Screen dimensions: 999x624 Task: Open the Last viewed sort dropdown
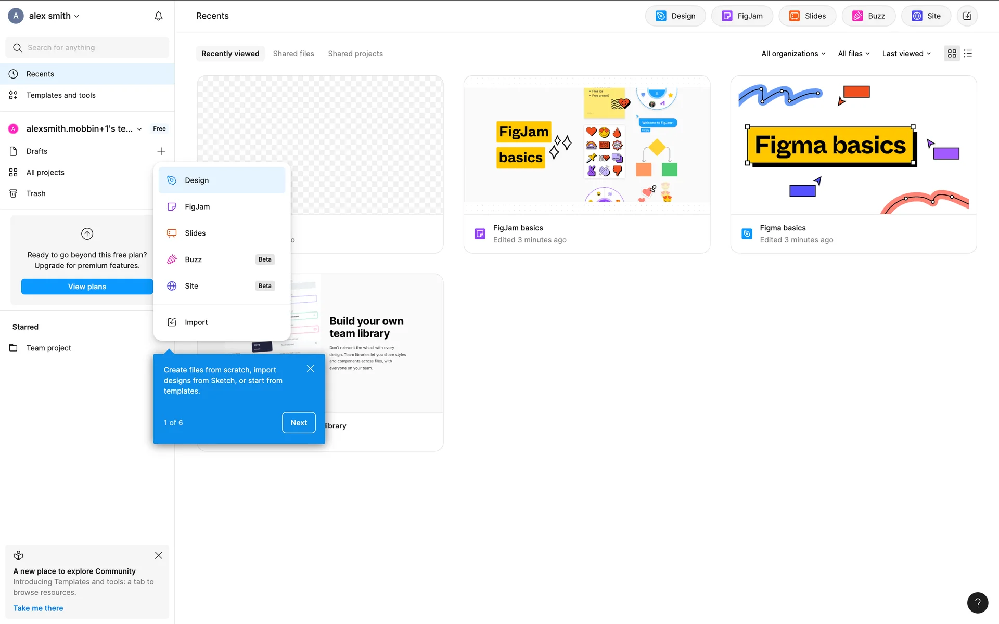pyautogui.click(x=906, y=54)
